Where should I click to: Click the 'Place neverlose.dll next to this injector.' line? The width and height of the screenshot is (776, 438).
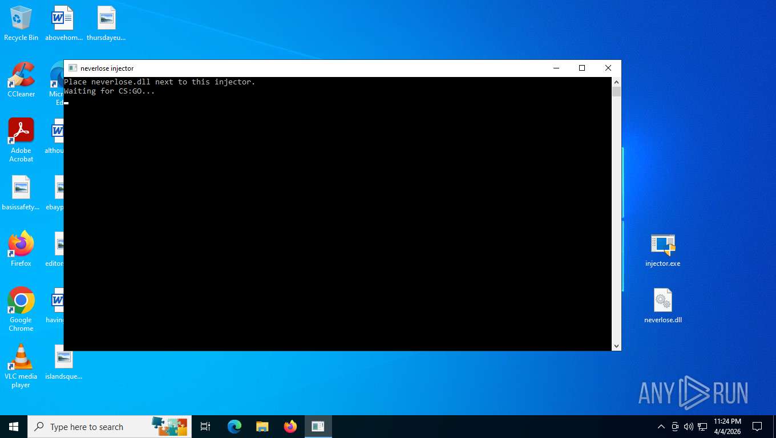[x=160, y=82]
